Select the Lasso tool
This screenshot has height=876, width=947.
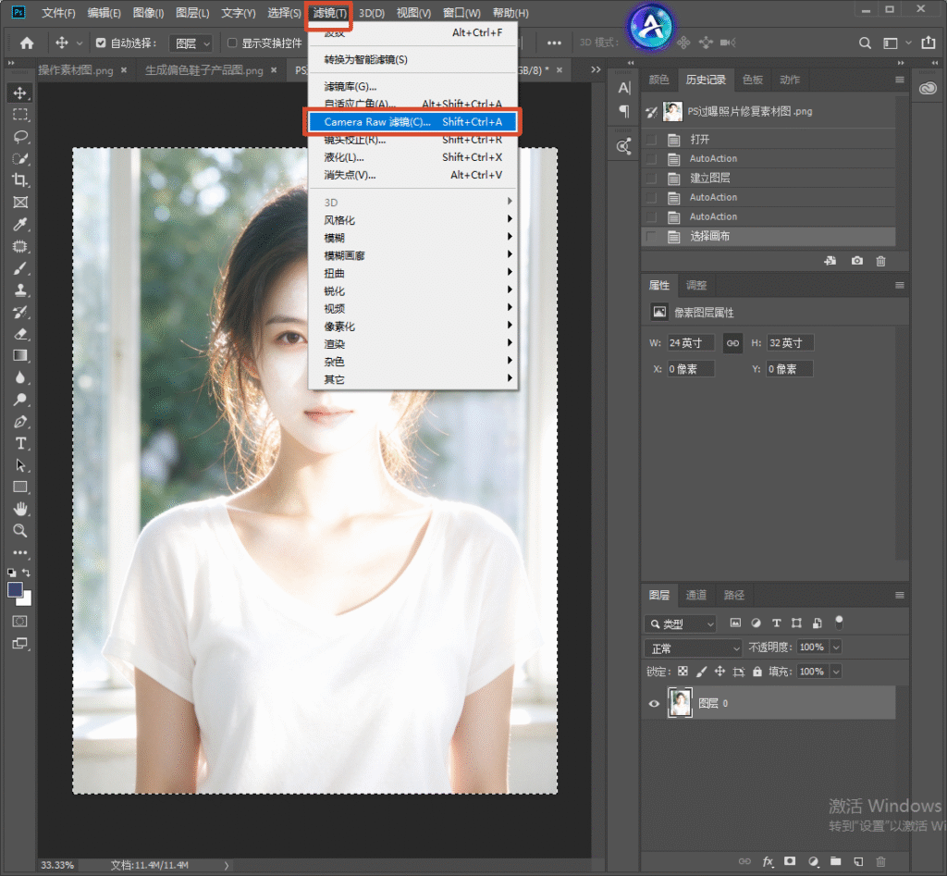(20, 137)
